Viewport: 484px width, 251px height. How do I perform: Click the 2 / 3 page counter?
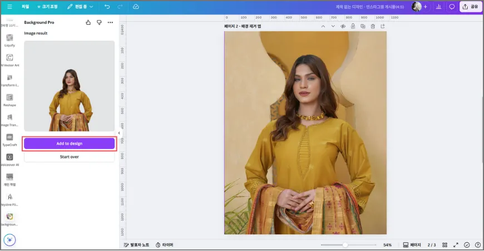pyautogui.click(x=432, y=245)
